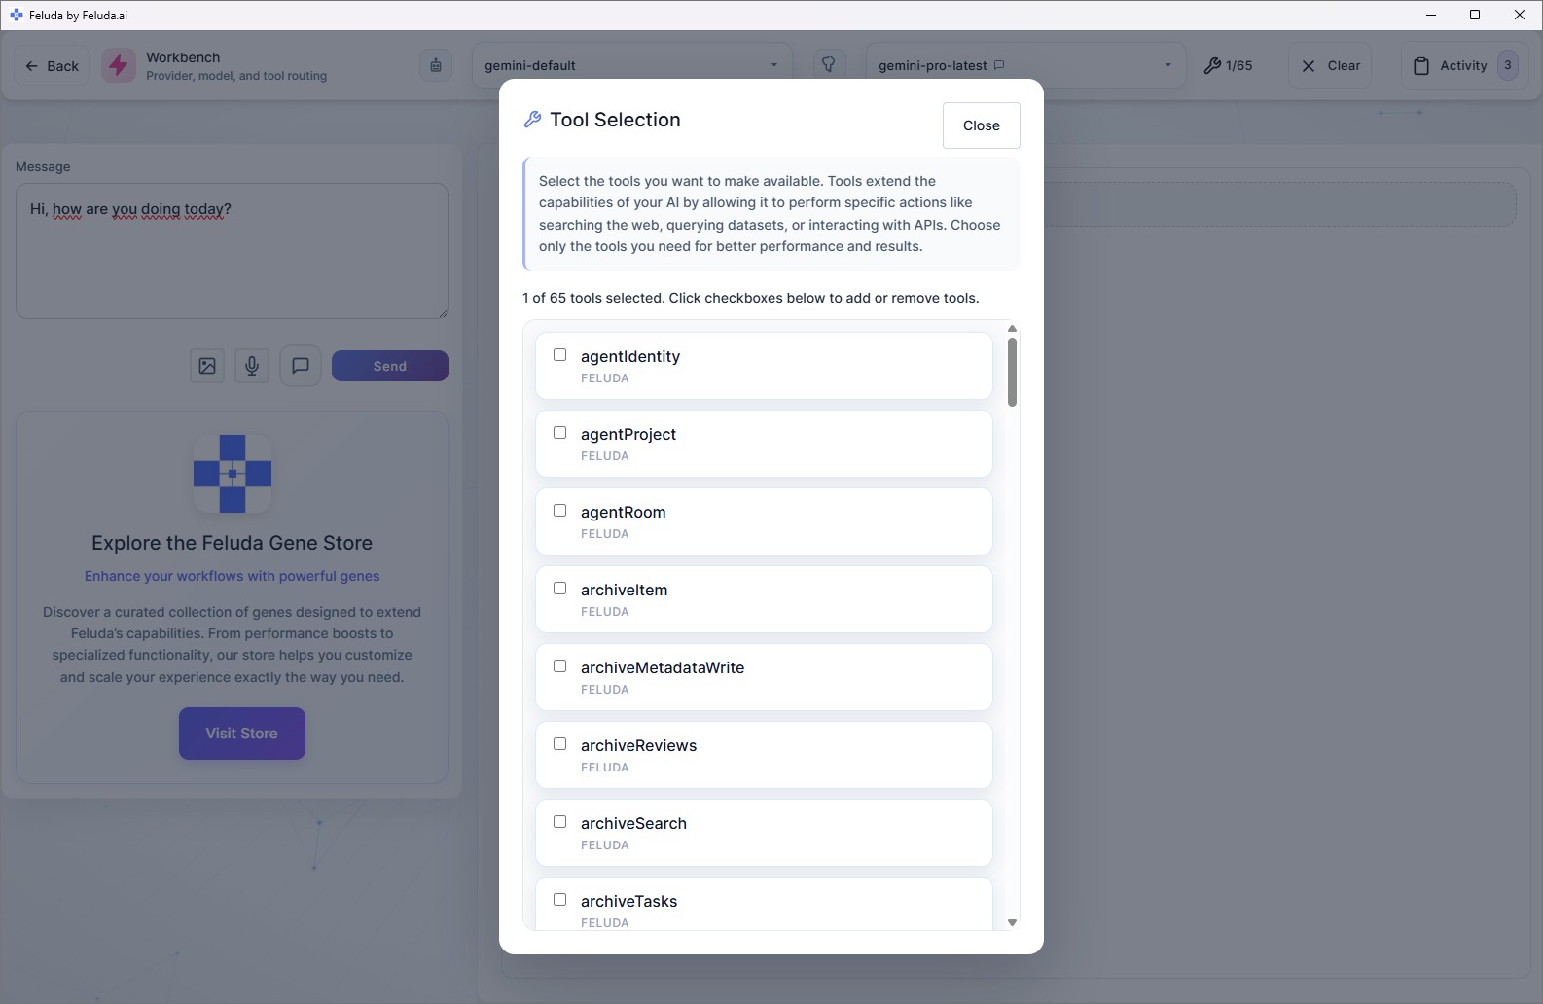Click the flag icon next to gemini-pro-latest
The height and width of the screenshot is (1004, 1543).
pos(999,65)
